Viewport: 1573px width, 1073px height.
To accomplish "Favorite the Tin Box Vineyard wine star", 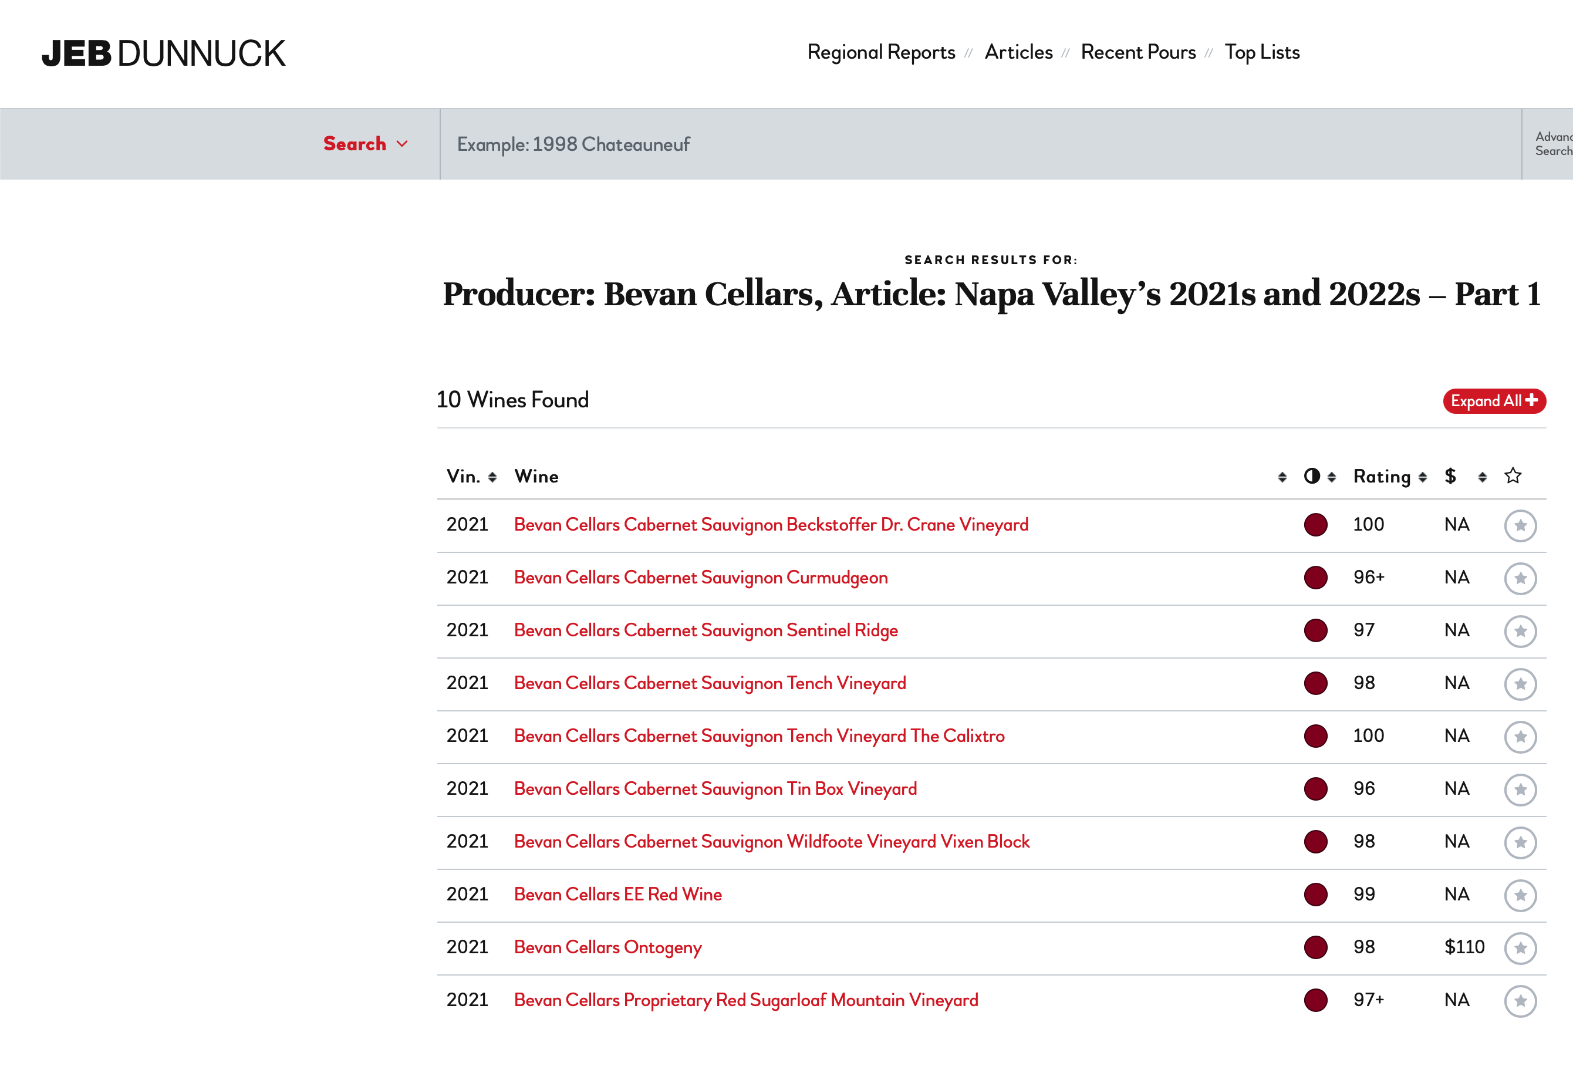I will [1520, 789].
